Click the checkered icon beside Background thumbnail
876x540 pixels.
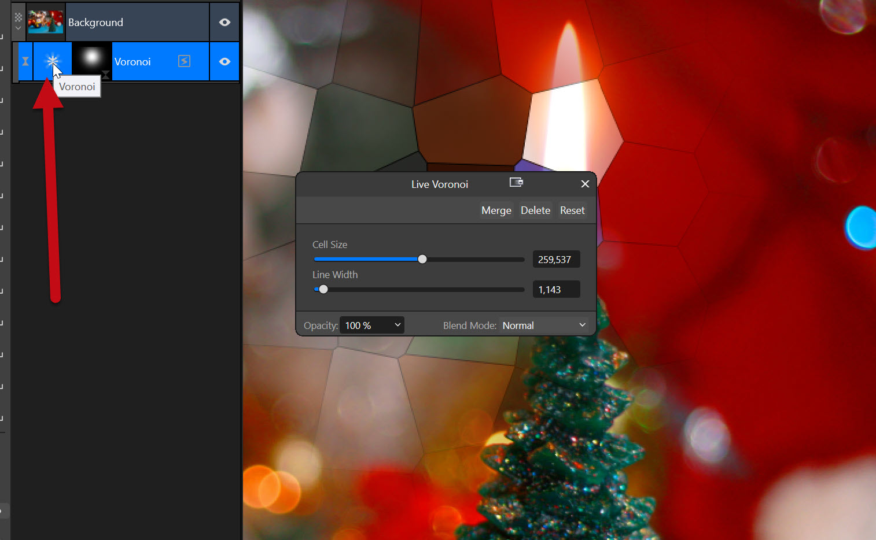[18, 17]
